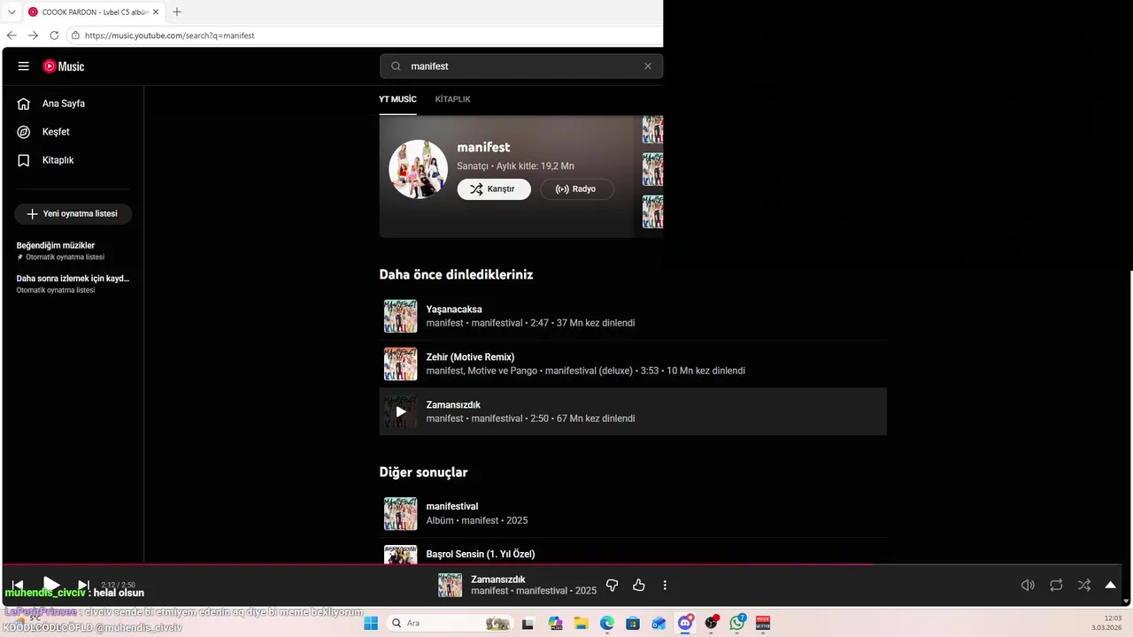Clear the search query with X
Image resolution: width=1133 pixels, height=637 pixels.
click(648, 66)
